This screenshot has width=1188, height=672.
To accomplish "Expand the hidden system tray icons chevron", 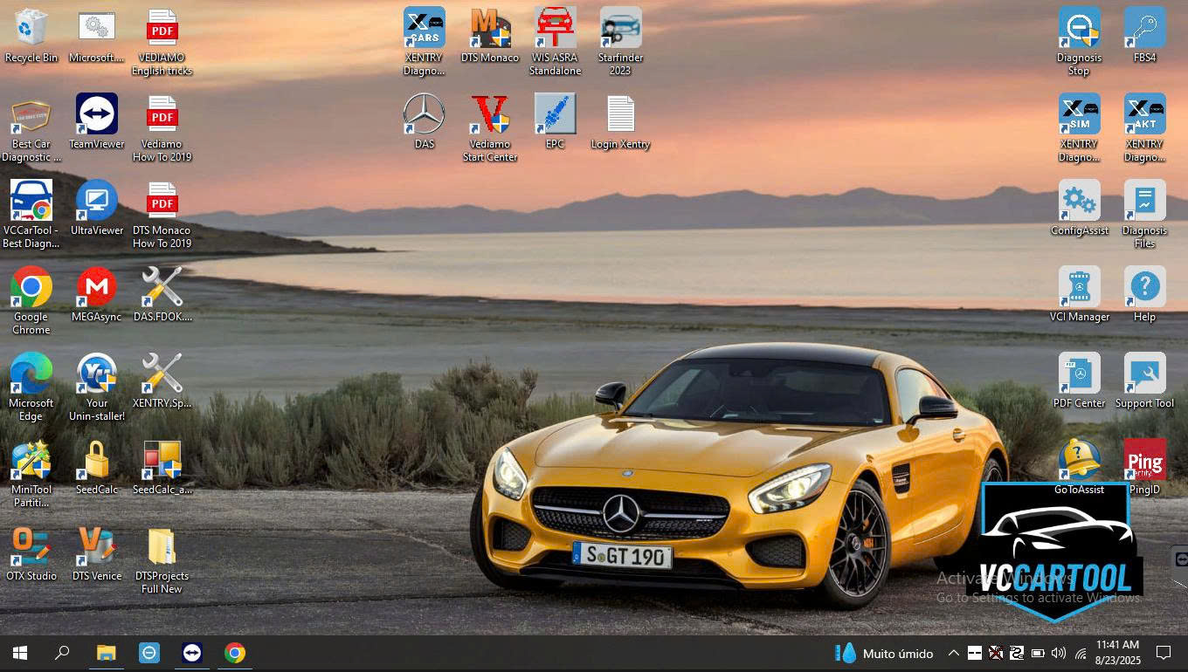I will [953, 653].
